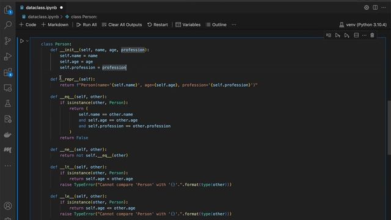
Task: Execute cell and above from cell toolbar
Action: [x=338, y=35]
